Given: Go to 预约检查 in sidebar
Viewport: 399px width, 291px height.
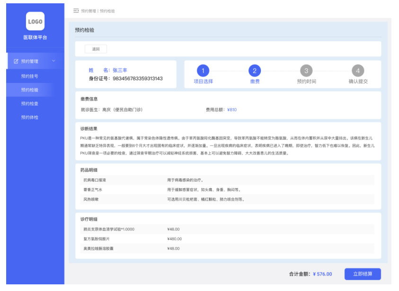Looking at the screenshot, I should [29, 103].
